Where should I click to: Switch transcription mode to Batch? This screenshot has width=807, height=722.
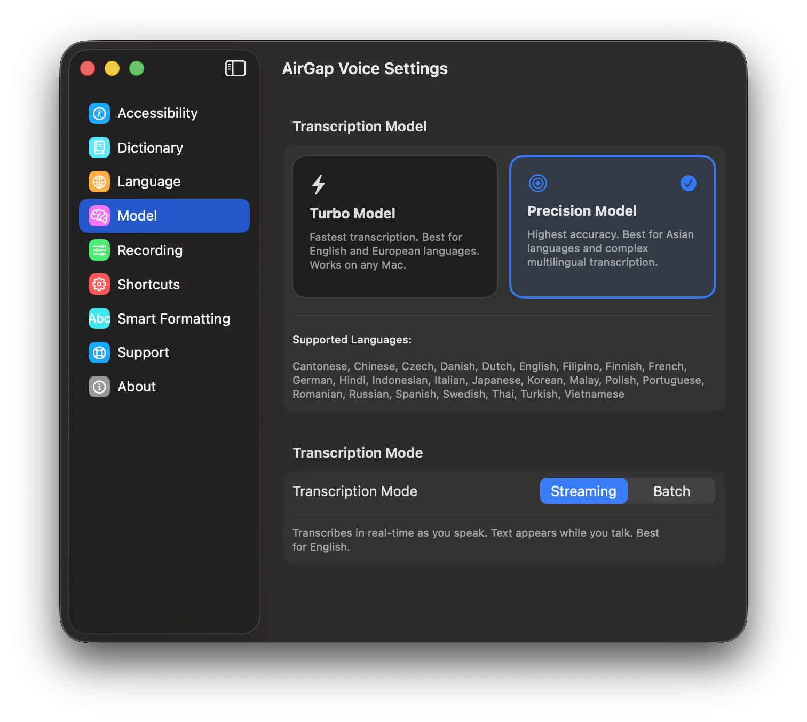671,491
